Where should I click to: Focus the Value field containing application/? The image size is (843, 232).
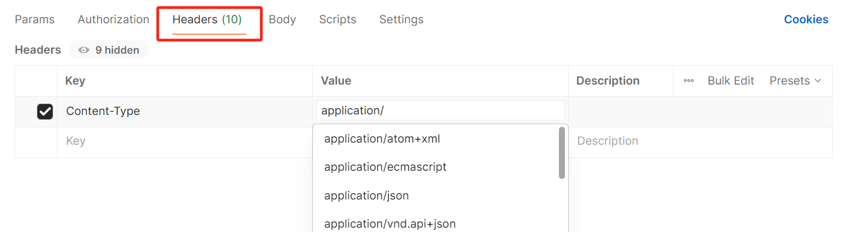440,111
